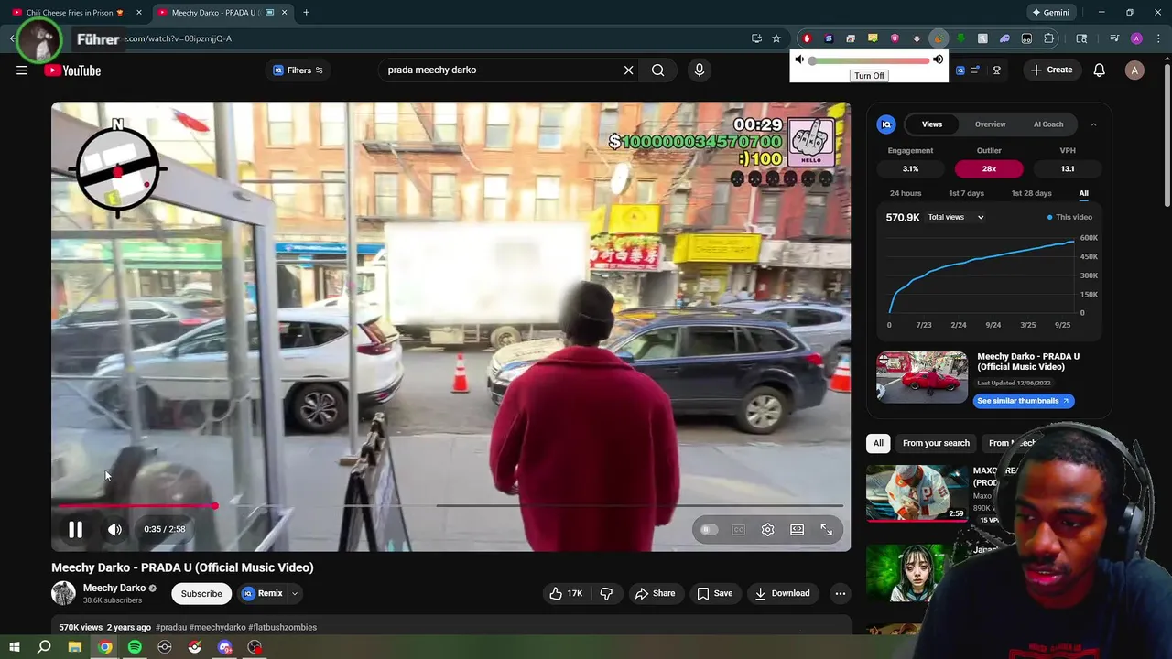Image resolution: width=1172 pixels, height=659 pixels.
Task: Click See similar thumbnails
Action: click(x=1023, y=401)
